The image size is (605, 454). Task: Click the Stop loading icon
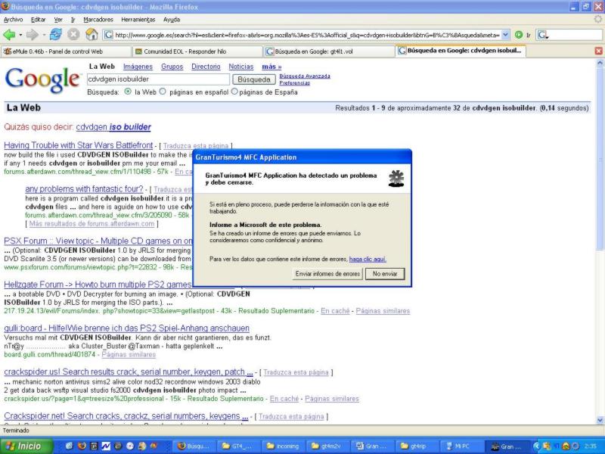pyautogui.click(x=73, y=35)
